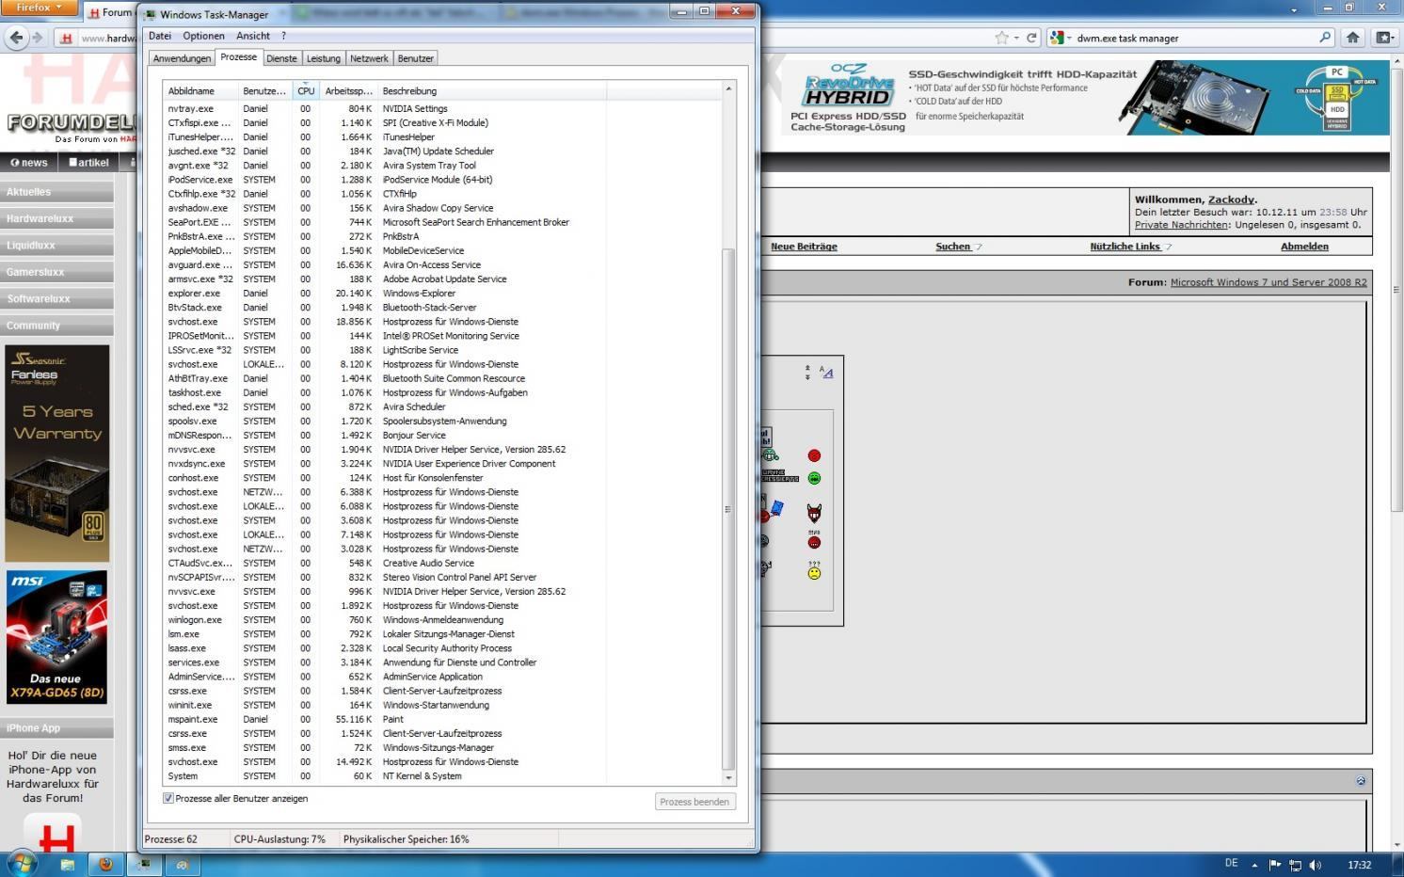Viewport: 1404px width, 877px height.
Task: Insert the dark red swearing smiley
Action: (x=814, y=540)
